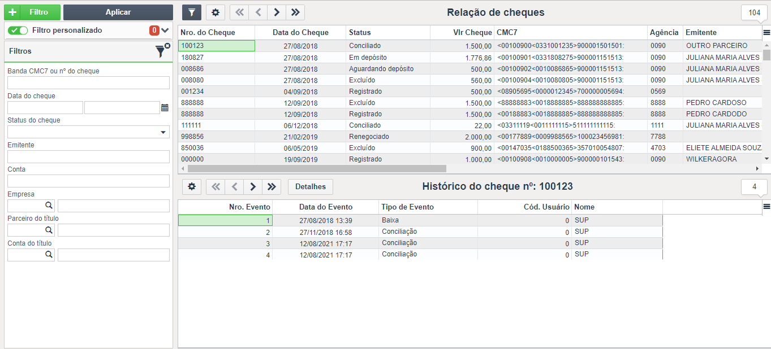Click the red 0 filter count badge
The height and width of the screenshot is (349, 771).
pos(154,30)
